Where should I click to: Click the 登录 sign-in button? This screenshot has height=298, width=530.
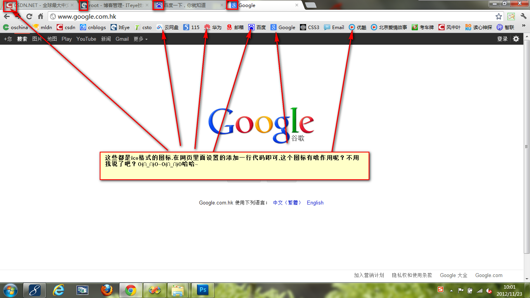click(502, 39)
